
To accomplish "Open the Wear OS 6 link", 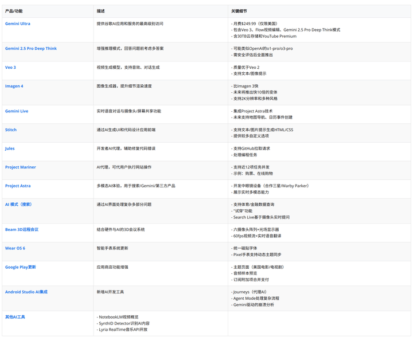I will (x=15, y=248).
